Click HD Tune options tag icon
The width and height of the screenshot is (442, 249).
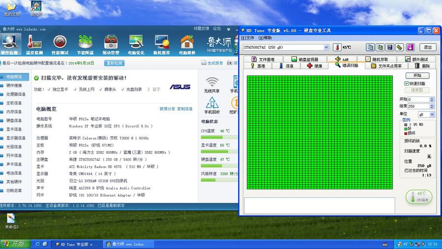point(399,47)
